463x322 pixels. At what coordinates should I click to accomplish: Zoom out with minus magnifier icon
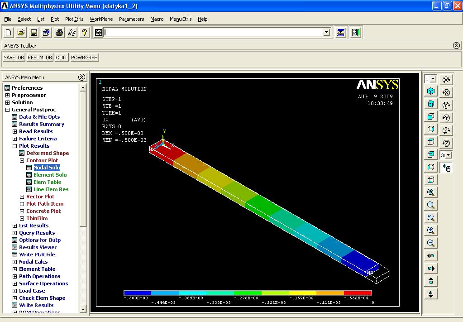point(431,243)
